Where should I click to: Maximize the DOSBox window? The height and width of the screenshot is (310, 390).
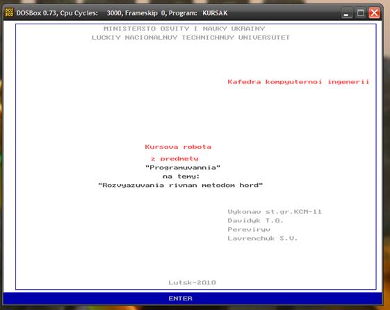pos(360,13)
